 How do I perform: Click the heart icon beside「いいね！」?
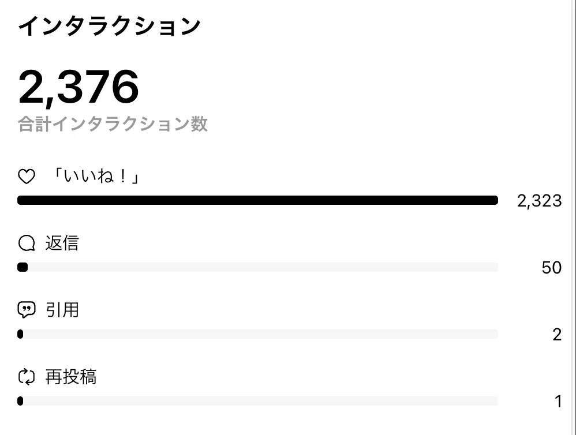coord(27,177)
